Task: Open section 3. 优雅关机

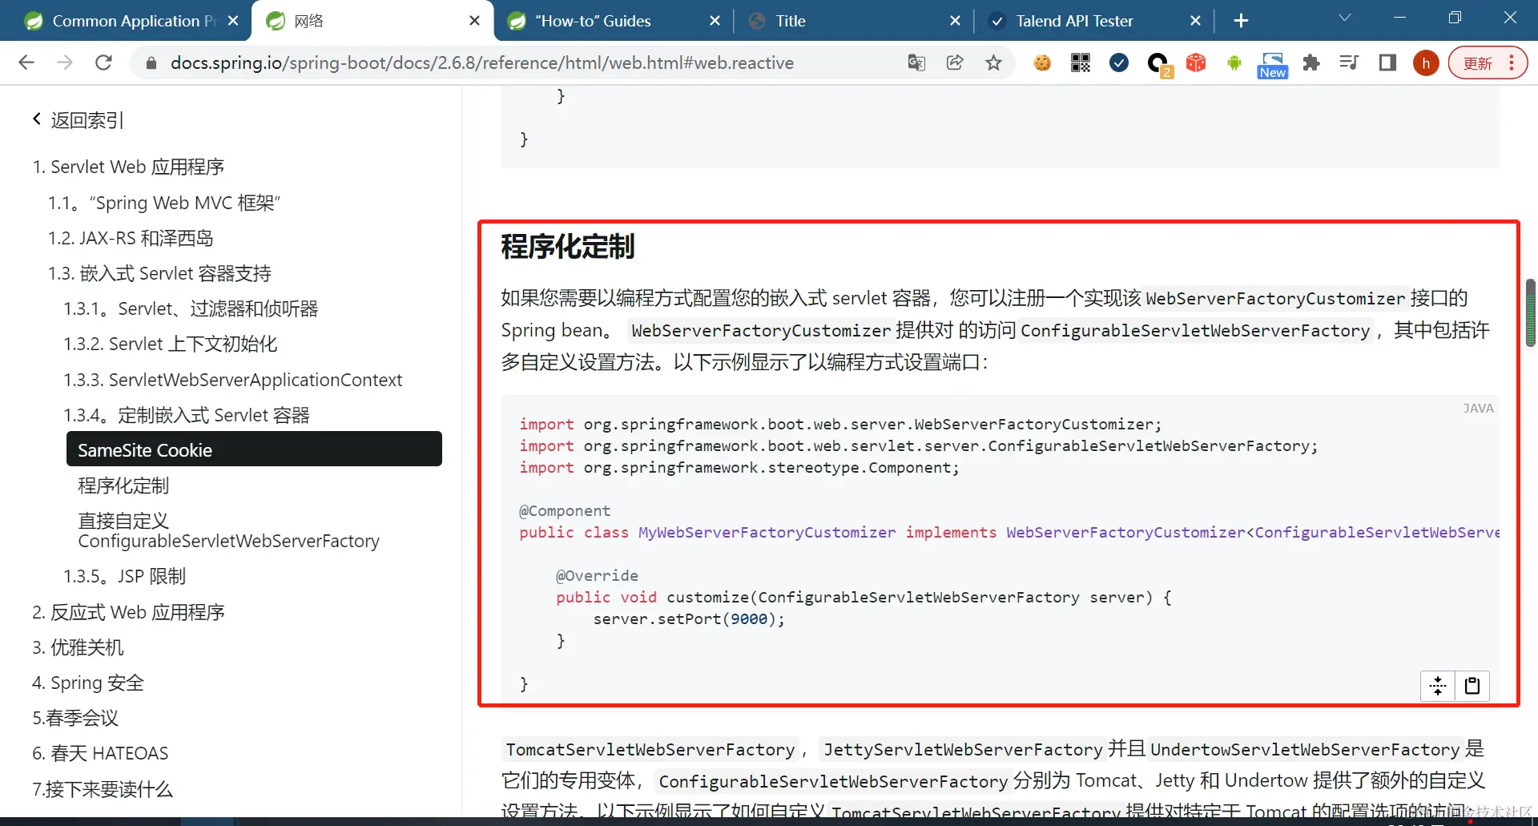Action: 79,647
